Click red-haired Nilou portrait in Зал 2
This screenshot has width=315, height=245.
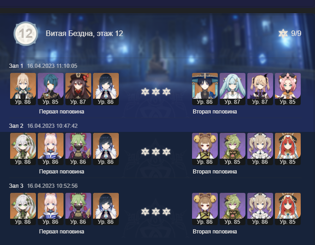[x=288, y=149]
